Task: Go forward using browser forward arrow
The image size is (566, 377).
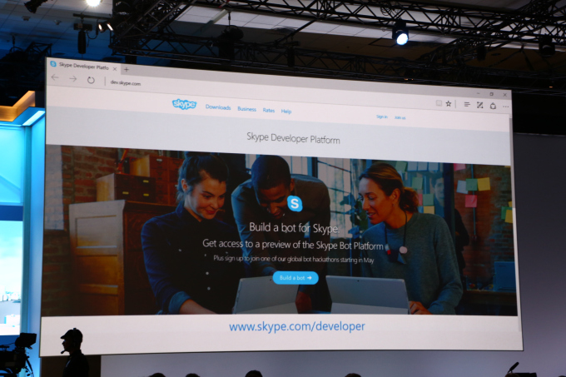Action: tap(73, 79)
